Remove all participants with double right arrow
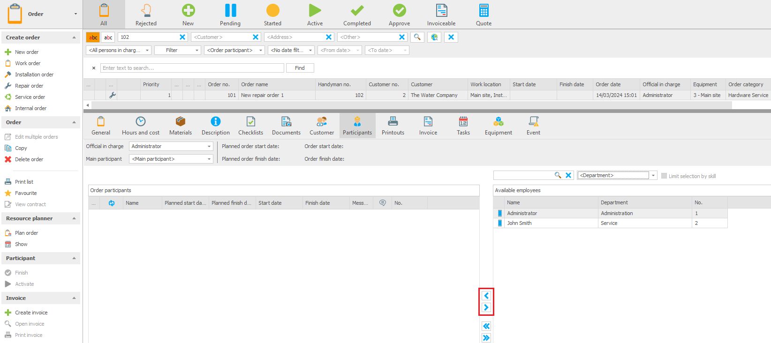 click(x=486, y=338)
